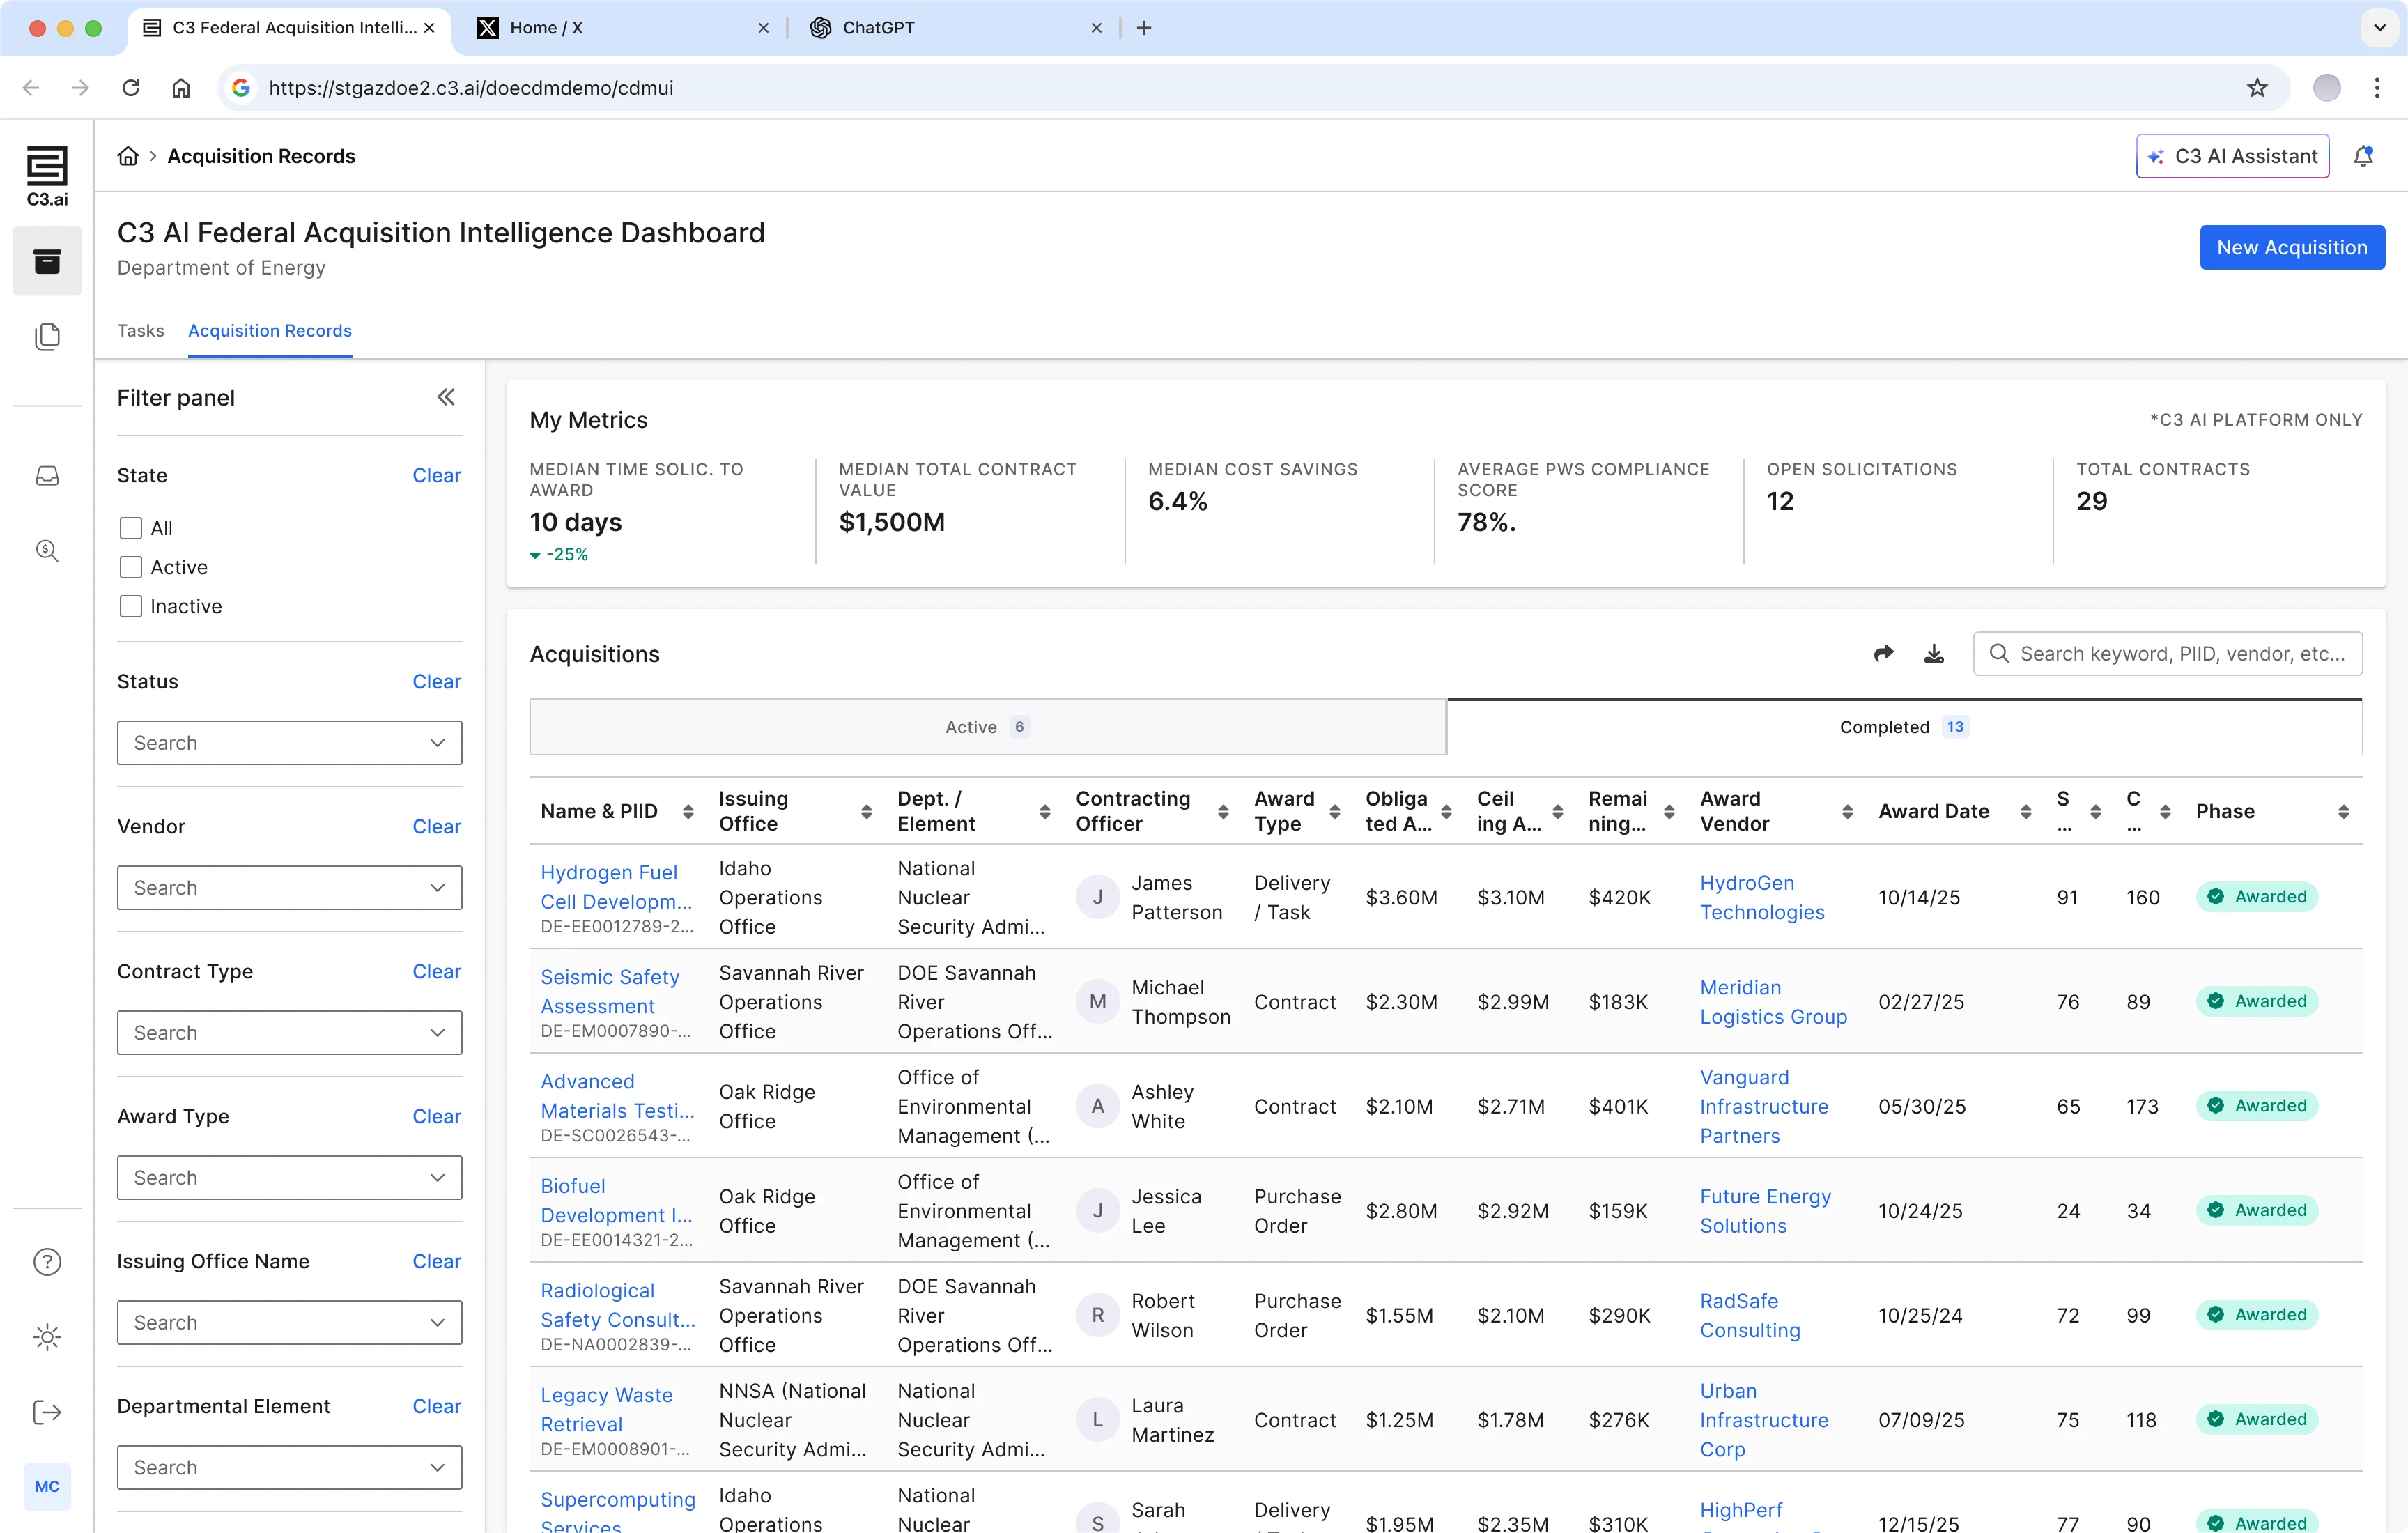Bookmark this page with the star
Image resolution: width=2408 pixels, height=1533 pixels.
pos(2257,88)
